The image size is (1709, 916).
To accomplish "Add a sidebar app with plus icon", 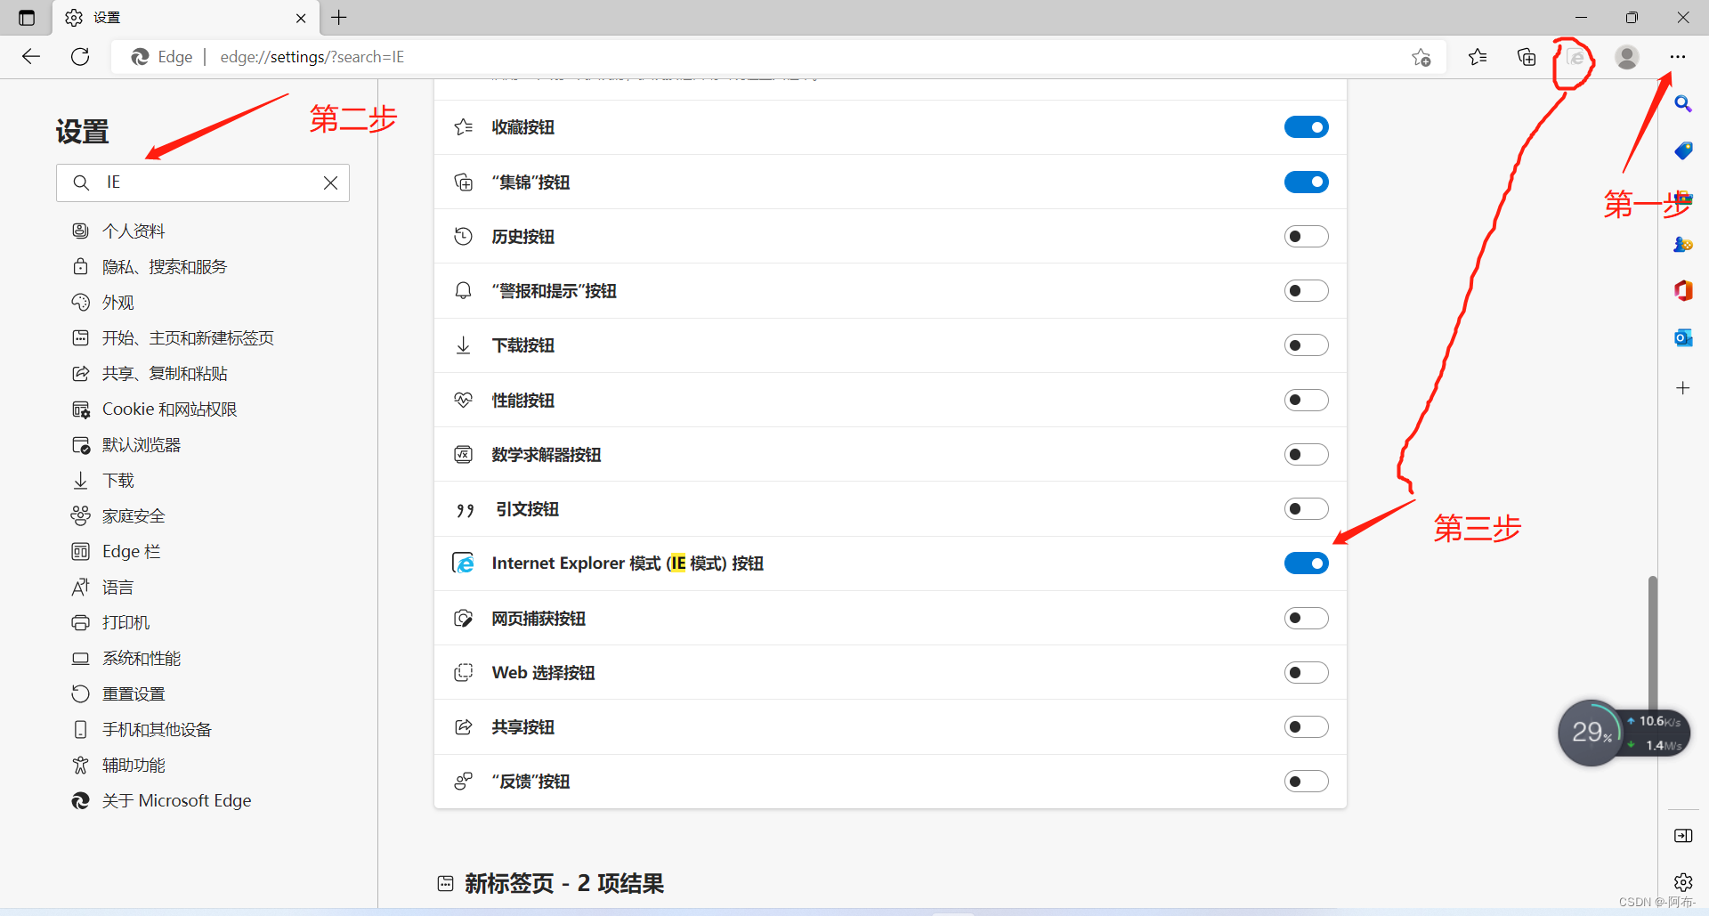I will coord(1682,388).
